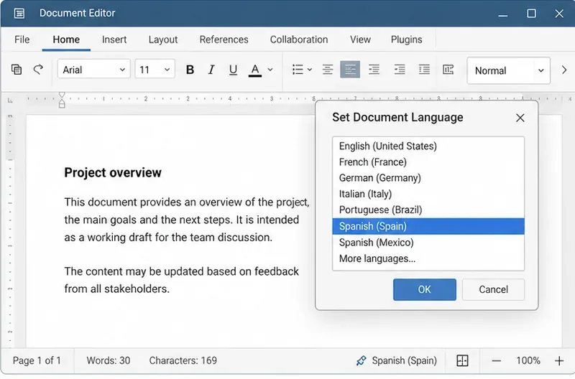Image resolution: width=575 pixels, height=379 pixels.
Task: Open the File menu
Action: (x=22, y=39)
